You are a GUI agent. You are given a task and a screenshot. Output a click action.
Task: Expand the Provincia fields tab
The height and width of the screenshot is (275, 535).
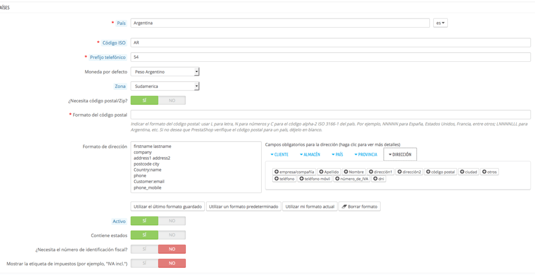click(365, 155)
